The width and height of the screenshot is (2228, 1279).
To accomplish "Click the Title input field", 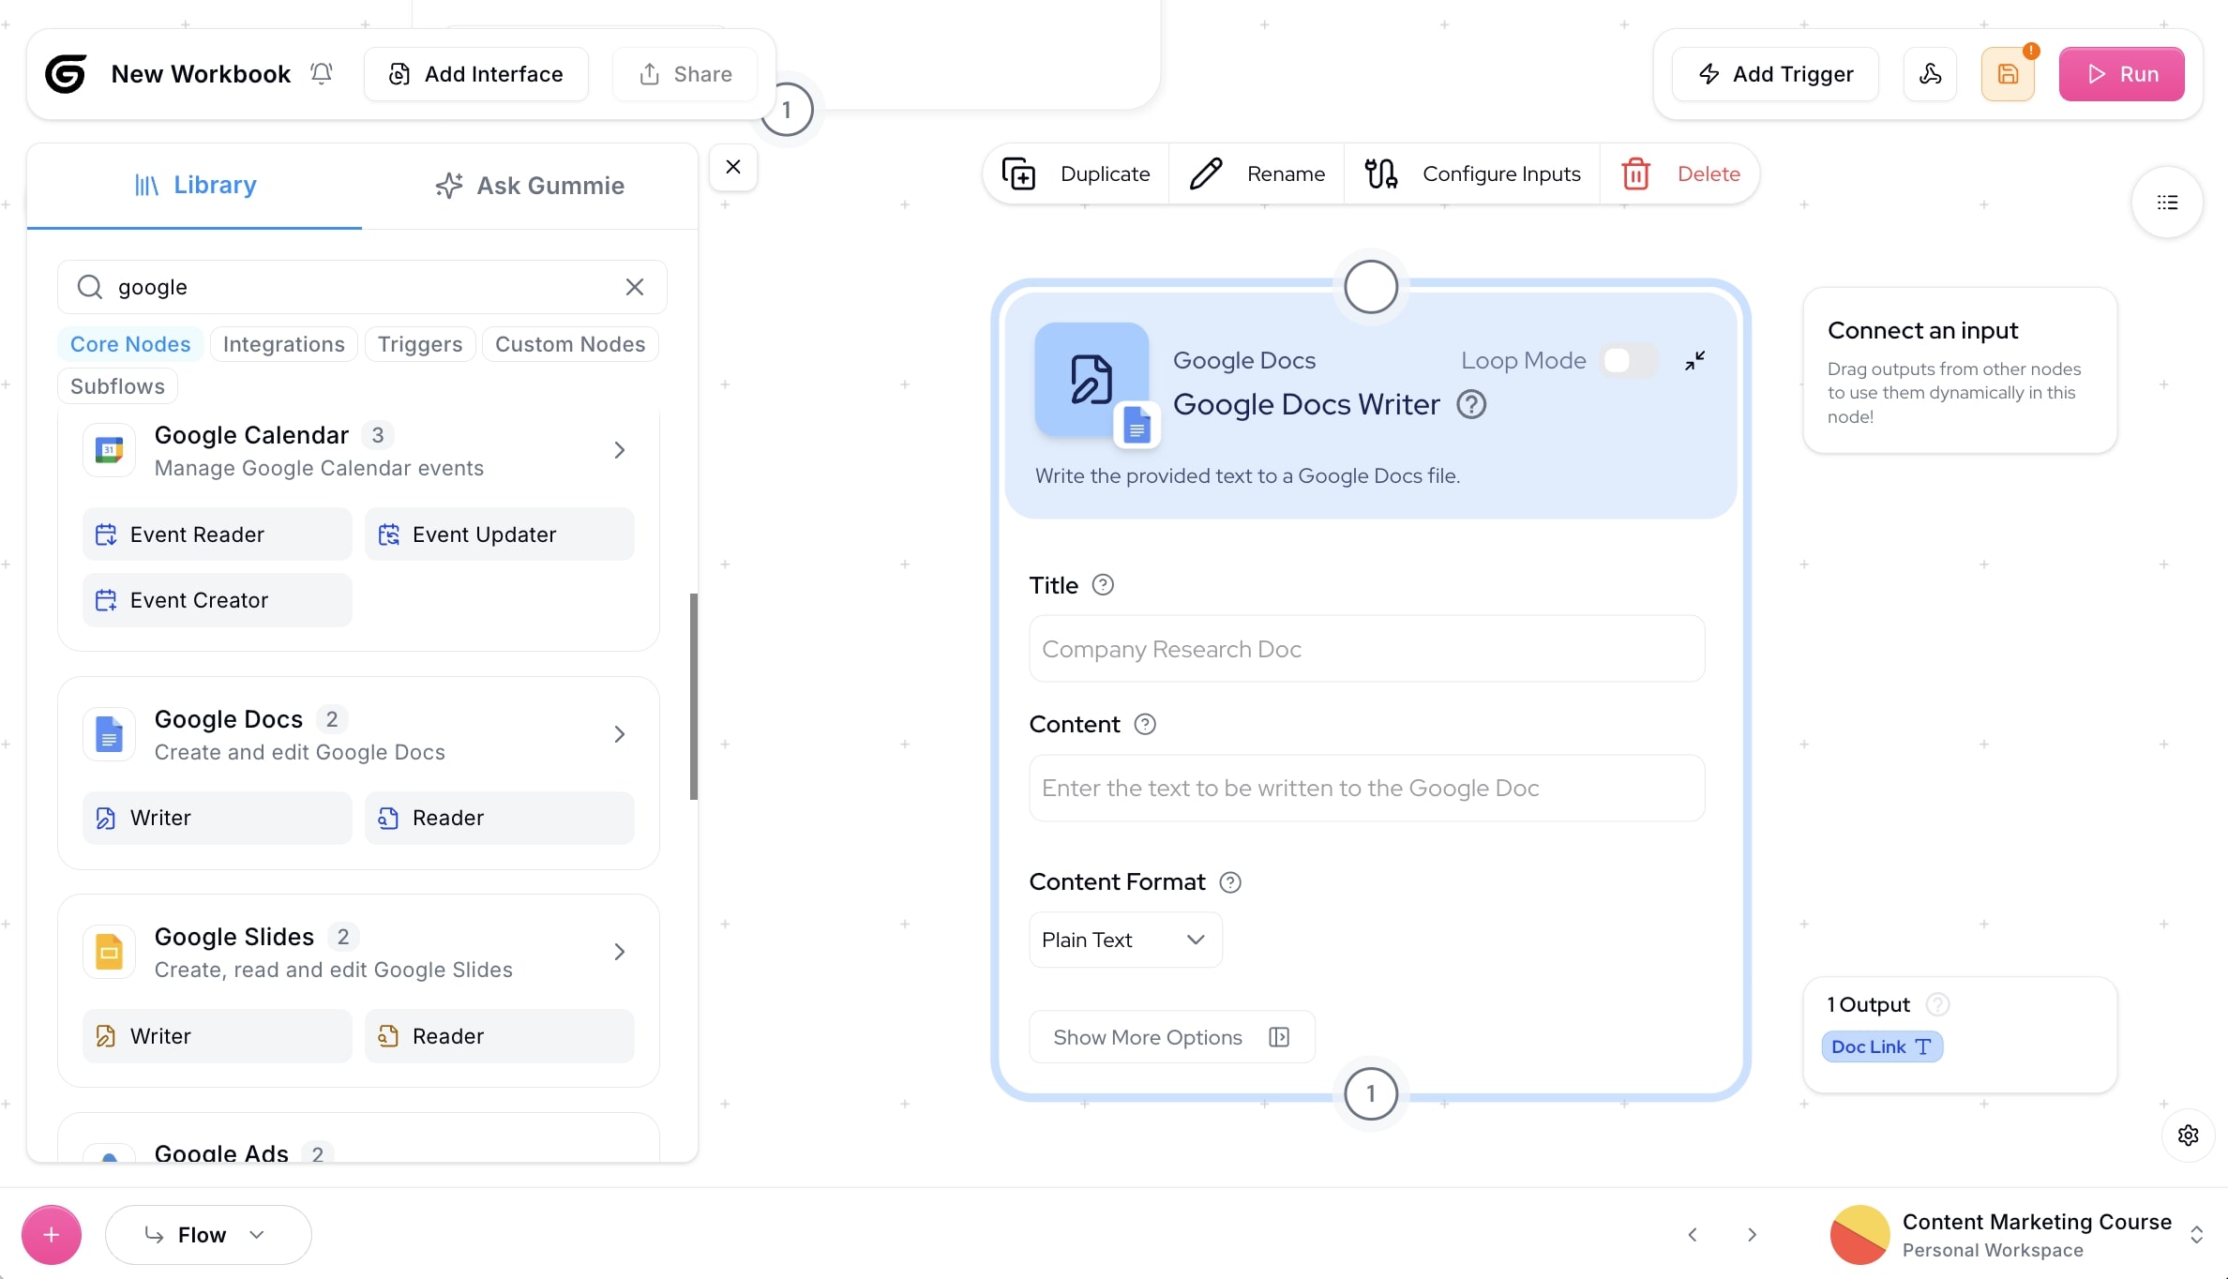I will tap(1367, 650).
